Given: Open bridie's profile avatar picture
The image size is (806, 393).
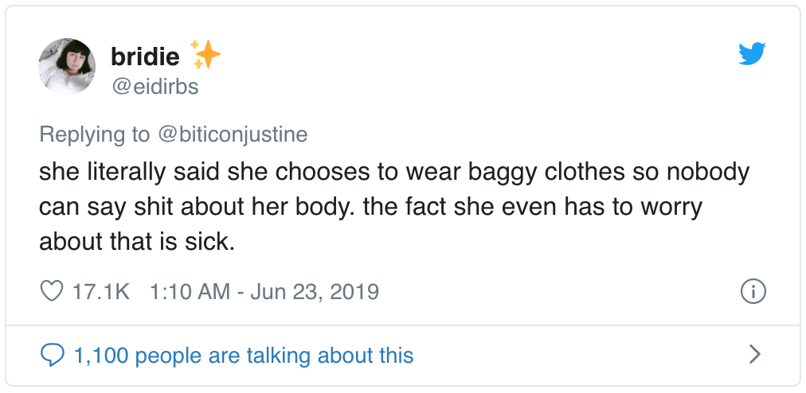Looking at the screenshot, I should pos(67,66).
